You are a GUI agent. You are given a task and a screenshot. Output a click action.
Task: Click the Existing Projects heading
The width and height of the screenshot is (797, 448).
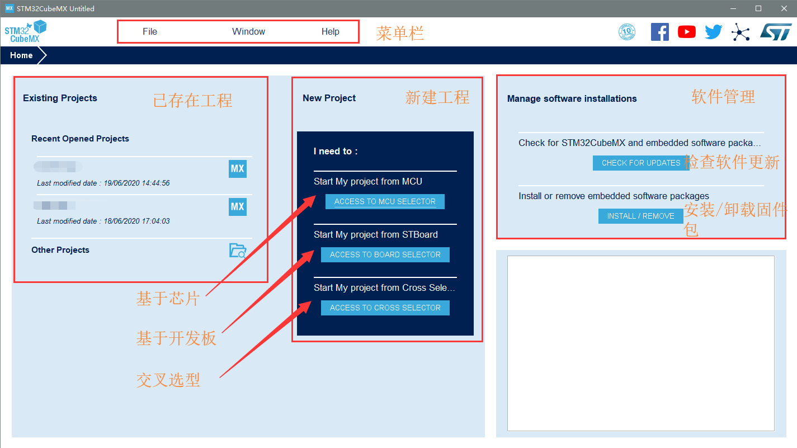(60, 98)
